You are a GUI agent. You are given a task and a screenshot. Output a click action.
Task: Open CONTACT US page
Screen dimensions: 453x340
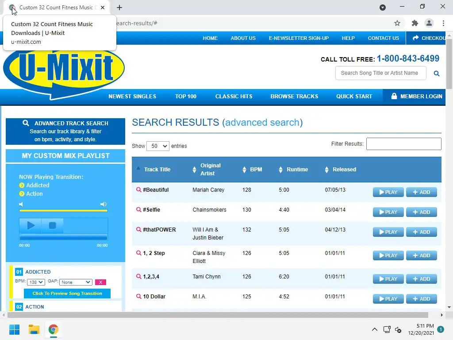coord(384,38)
